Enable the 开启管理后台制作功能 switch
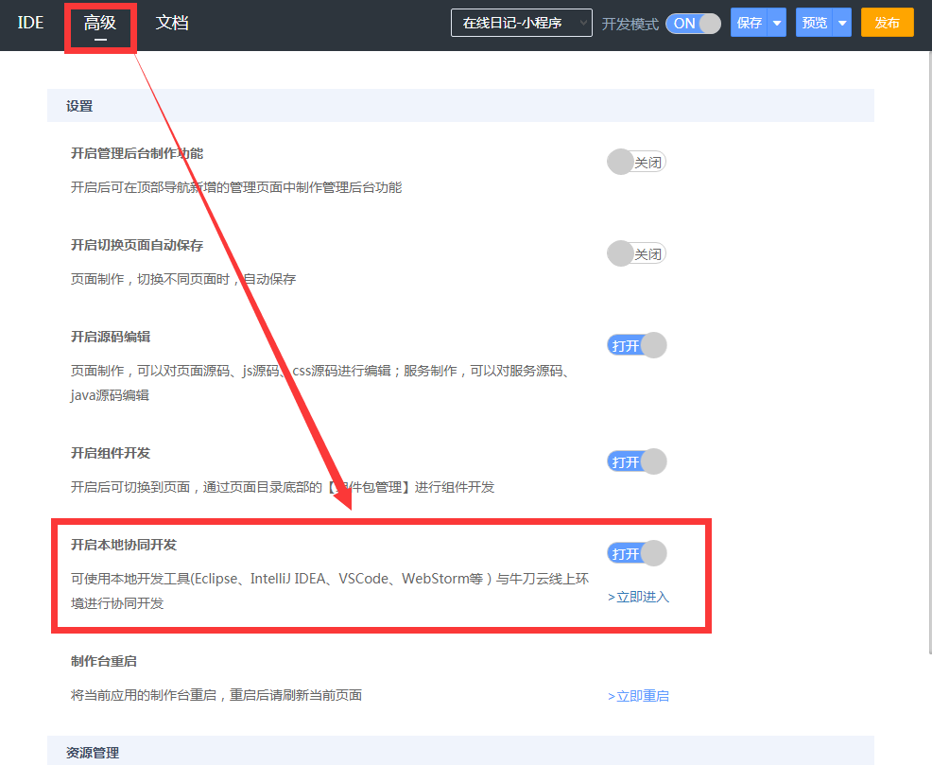Screen dimensions: 932x765 pyautogui.click(x=635, y=161)
